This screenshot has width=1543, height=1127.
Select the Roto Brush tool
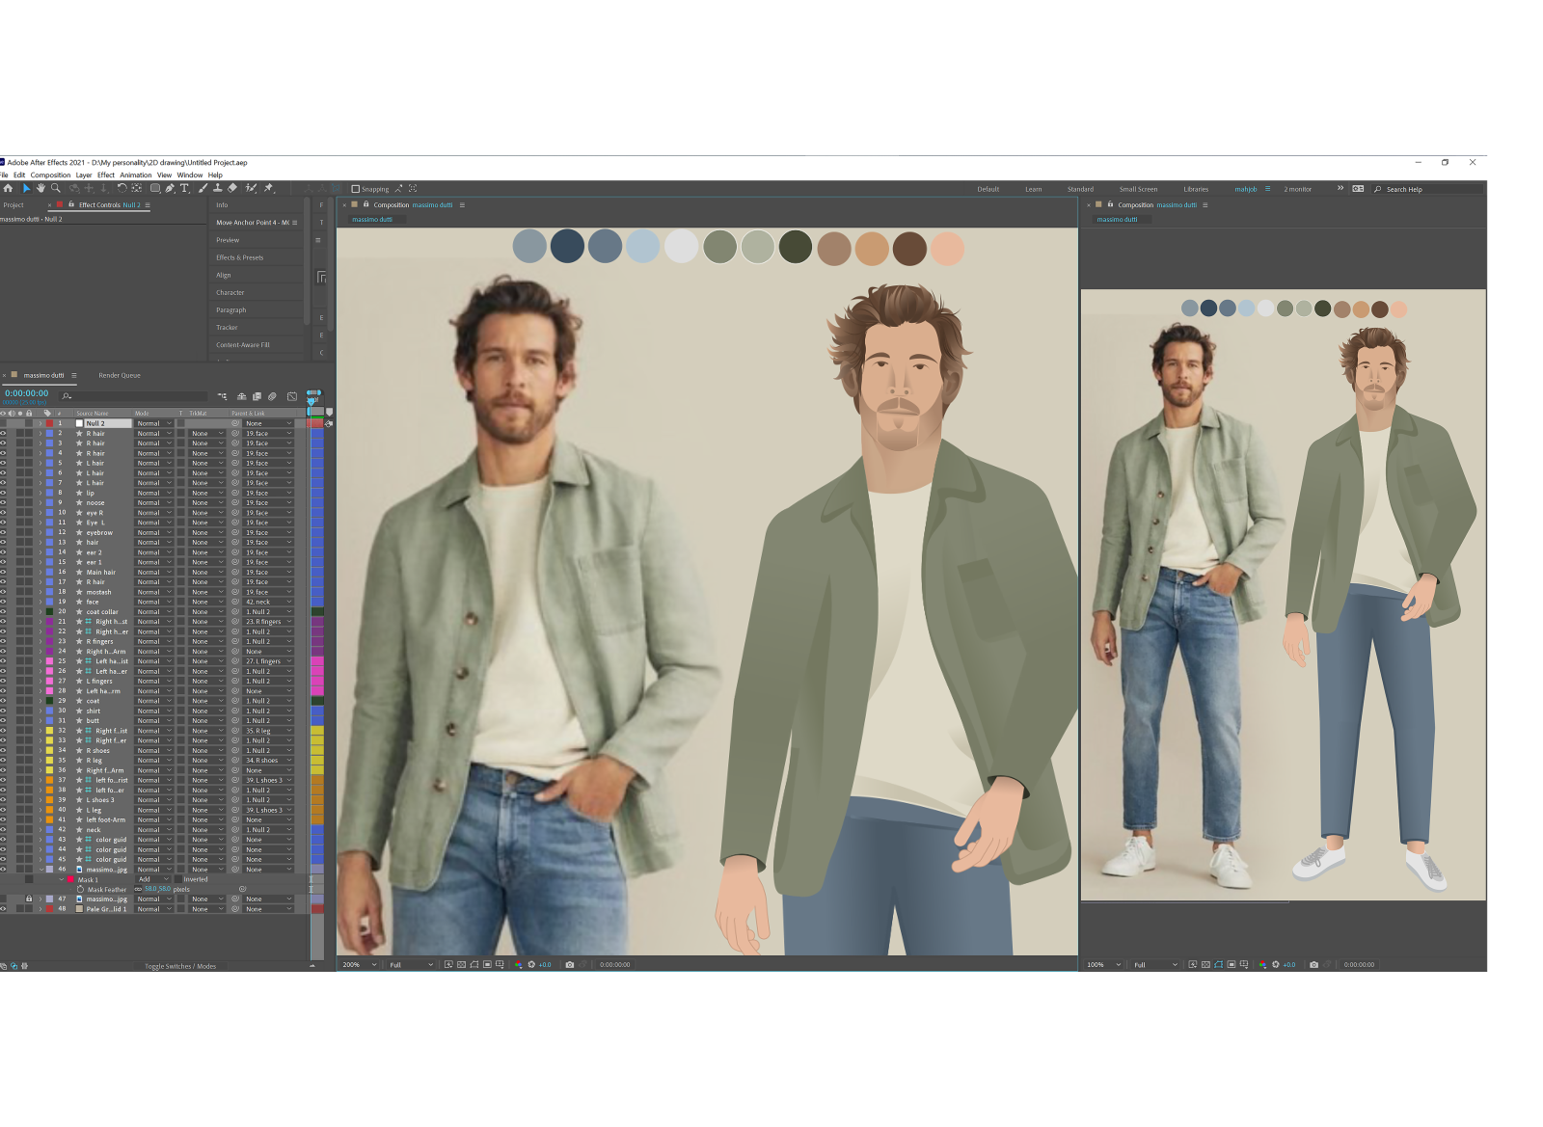coord(251,188)
